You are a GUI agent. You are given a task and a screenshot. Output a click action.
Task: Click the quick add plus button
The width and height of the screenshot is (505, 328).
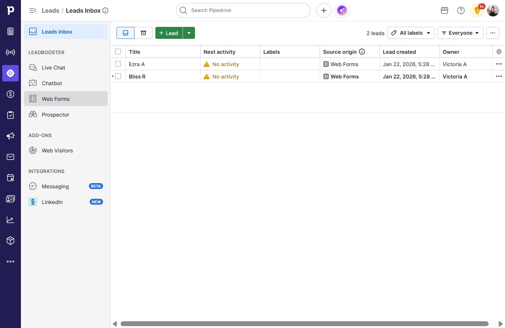324,10
